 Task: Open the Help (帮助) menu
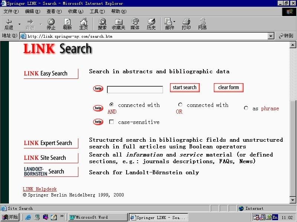coord(119,11)
